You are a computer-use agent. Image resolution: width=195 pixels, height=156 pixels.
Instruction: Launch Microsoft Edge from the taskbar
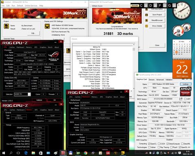pos(26,153)
